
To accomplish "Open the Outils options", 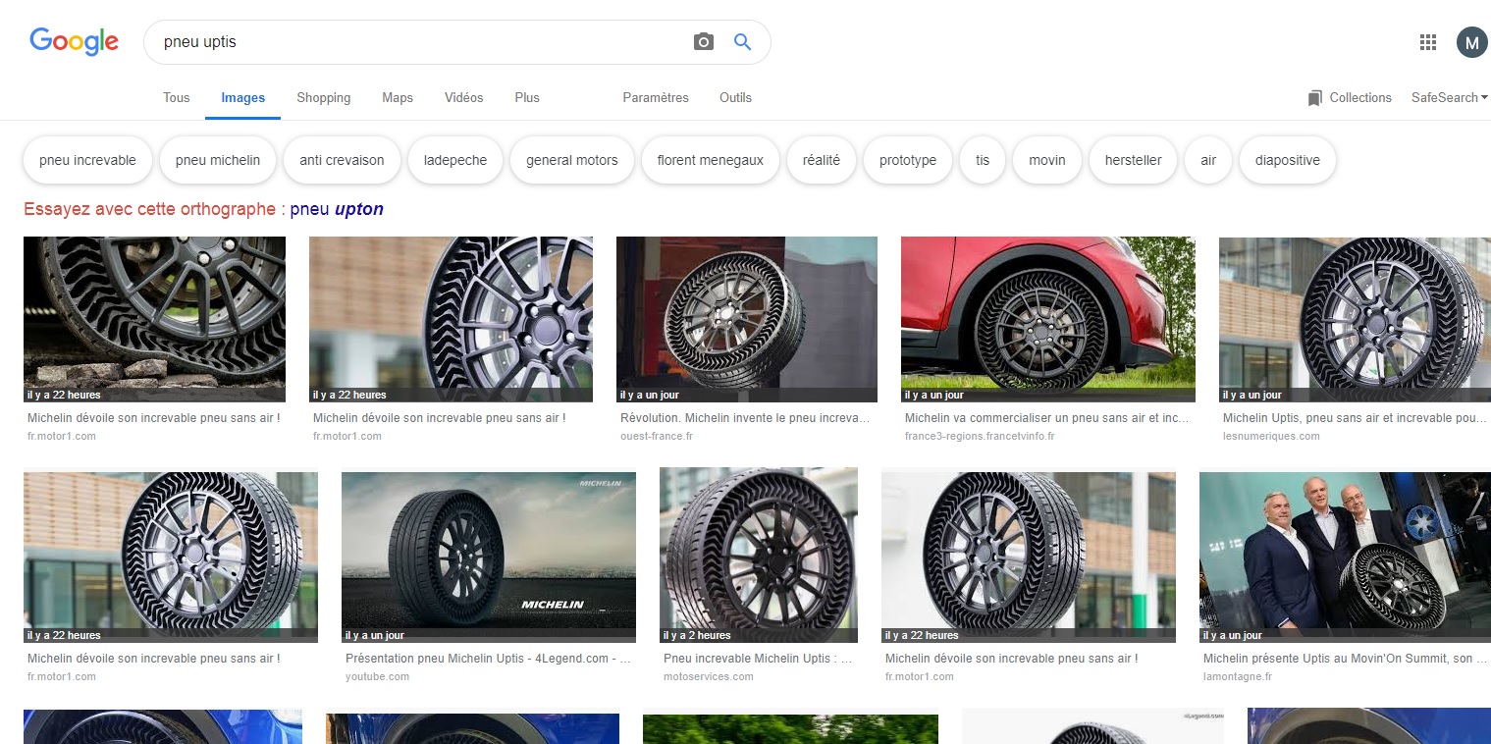I will click(735, 97).
